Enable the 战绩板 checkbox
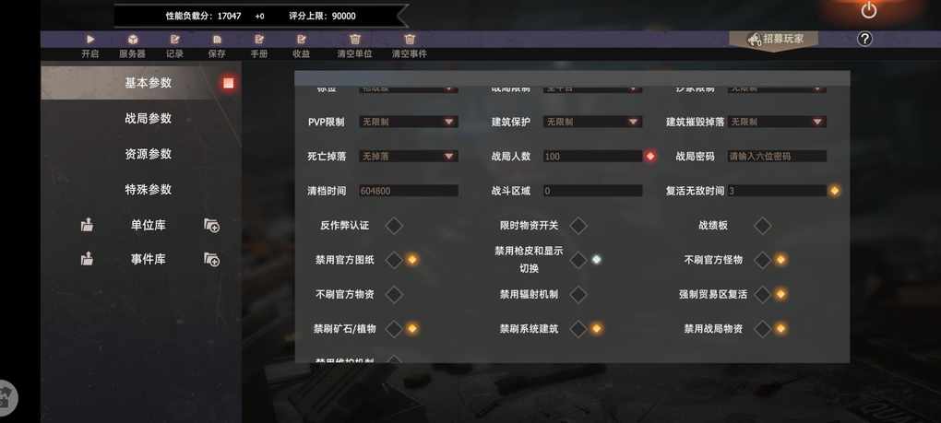941x423 pixels. (762, 226)
